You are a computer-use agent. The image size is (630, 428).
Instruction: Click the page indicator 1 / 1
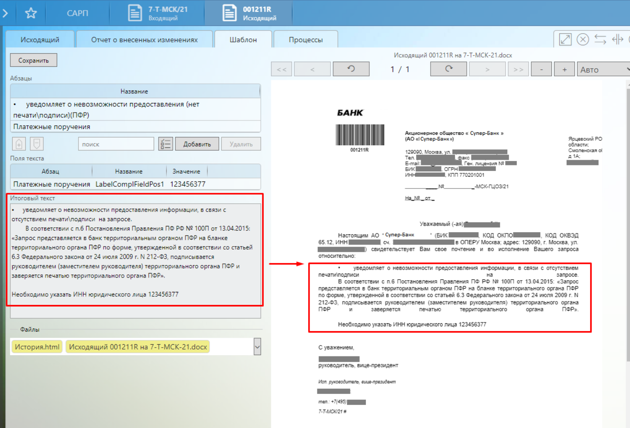click(400, 69)
